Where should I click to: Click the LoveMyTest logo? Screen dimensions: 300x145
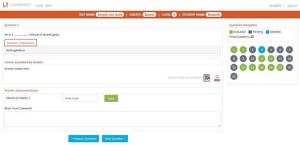(17, 5)
